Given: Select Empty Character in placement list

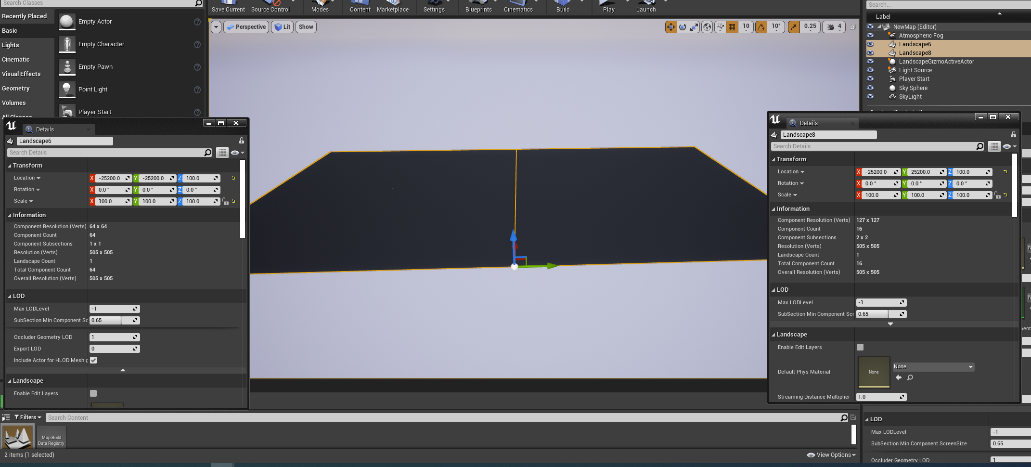Looking at the screenshot, I should 129,44.
